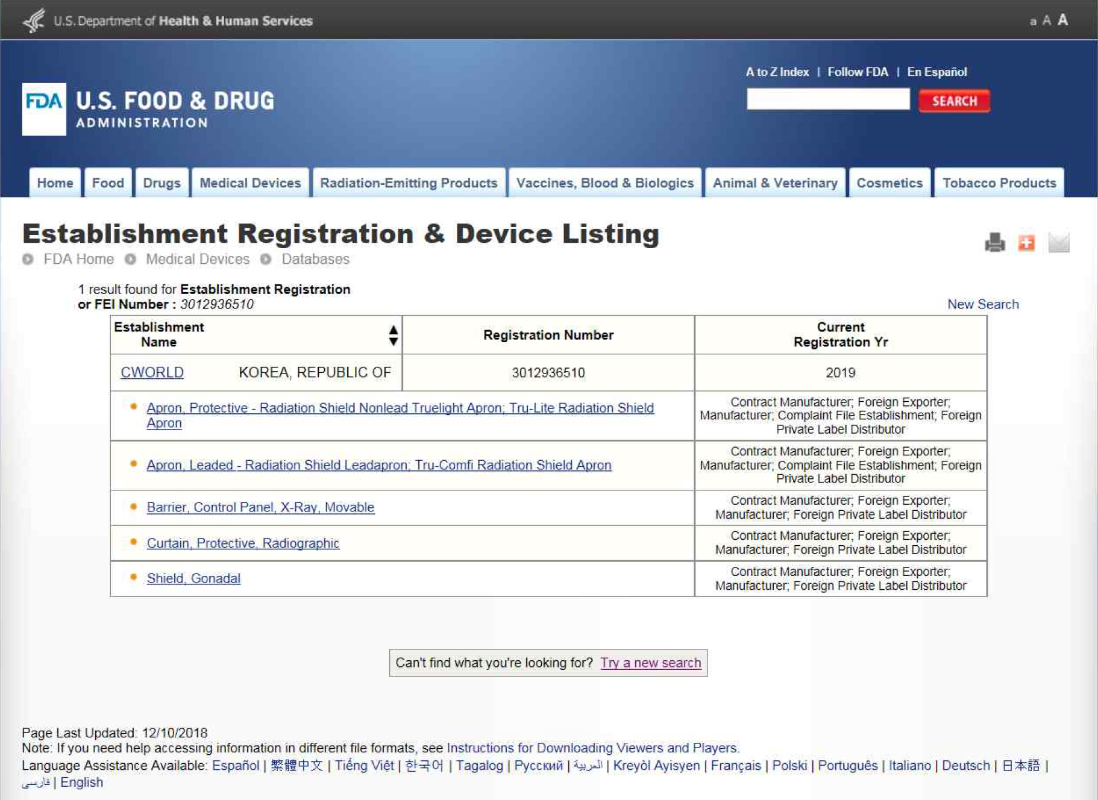Viewport: 1098px width, 800px height.
Task: Open Curtain, Protective, Radiographic link
Action: (x=243, y=543)
